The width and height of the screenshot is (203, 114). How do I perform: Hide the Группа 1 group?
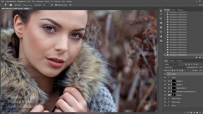click(165, 95)
